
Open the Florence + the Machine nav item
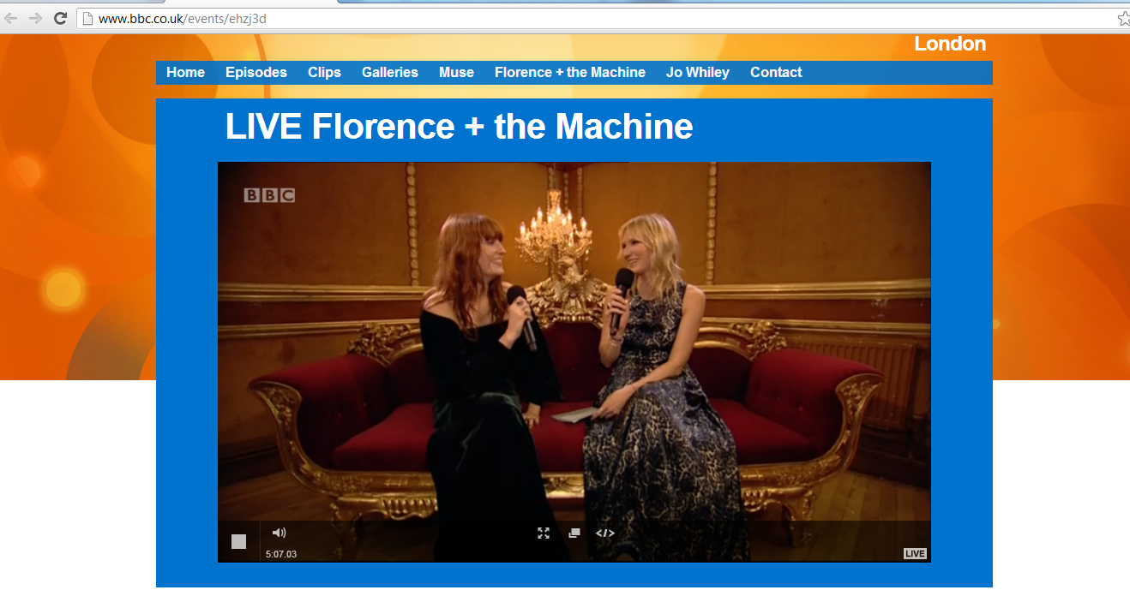coord(570,73)
